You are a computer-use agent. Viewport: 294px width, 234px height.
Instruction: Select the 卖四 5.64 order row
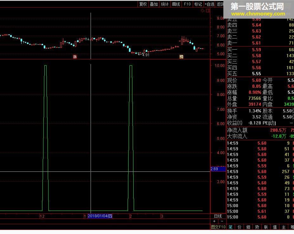click(x=260, y=25)
